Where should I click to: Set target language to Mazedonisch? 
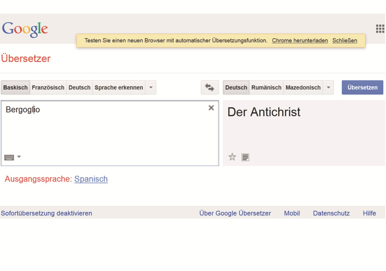click(303, 87)
